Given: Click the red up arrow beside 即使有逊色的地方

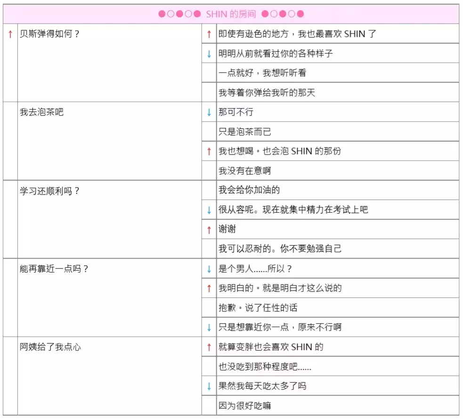Looking at the screenshot, I should click(x=209, y=34).
